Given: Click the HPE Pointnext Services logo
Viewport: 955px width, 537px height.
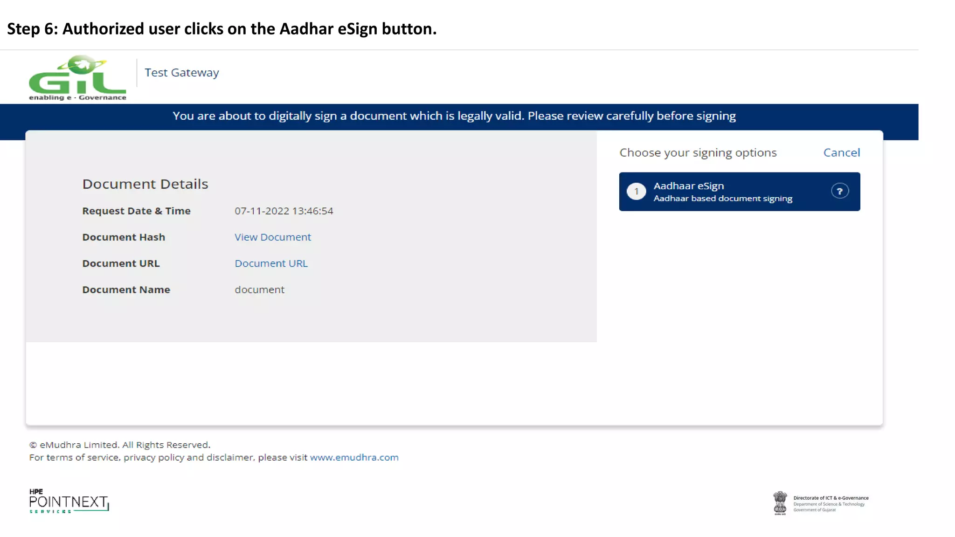Looking at the screenshot, I should click(69, 501).
